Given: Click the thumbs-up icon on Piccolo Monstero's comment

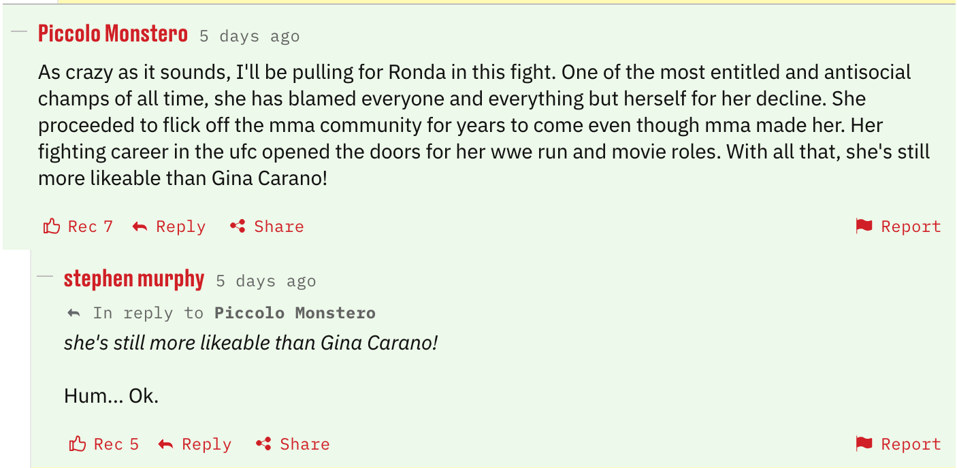Looking at the screenshot, I should tap(52, 227).
